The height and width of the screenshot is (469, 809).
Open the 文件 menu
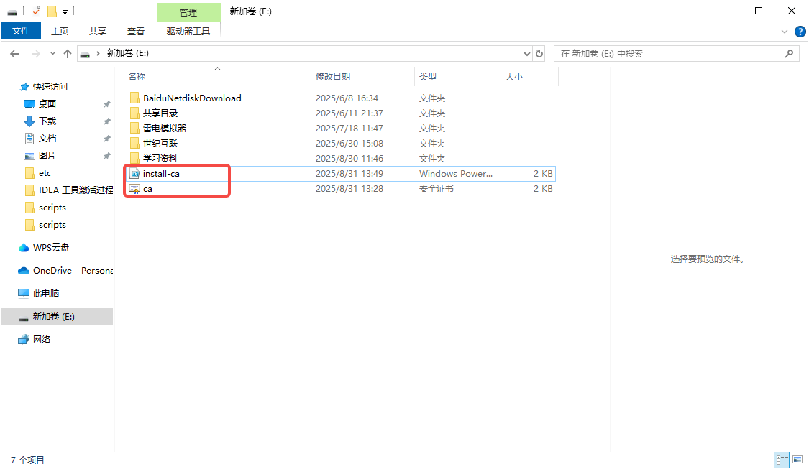[21, 31]
